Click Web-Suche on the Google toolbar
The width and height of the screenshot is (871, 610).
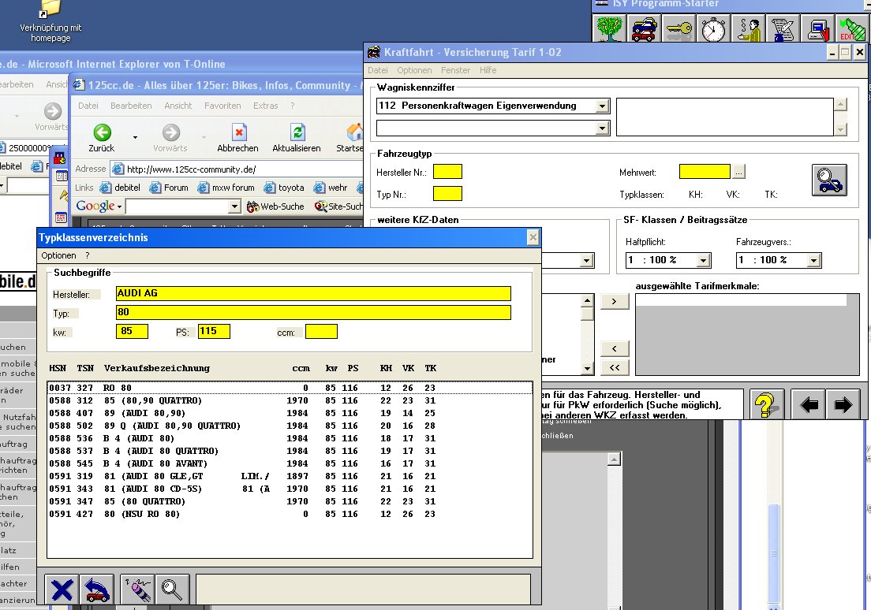click(x=275, y=206)
